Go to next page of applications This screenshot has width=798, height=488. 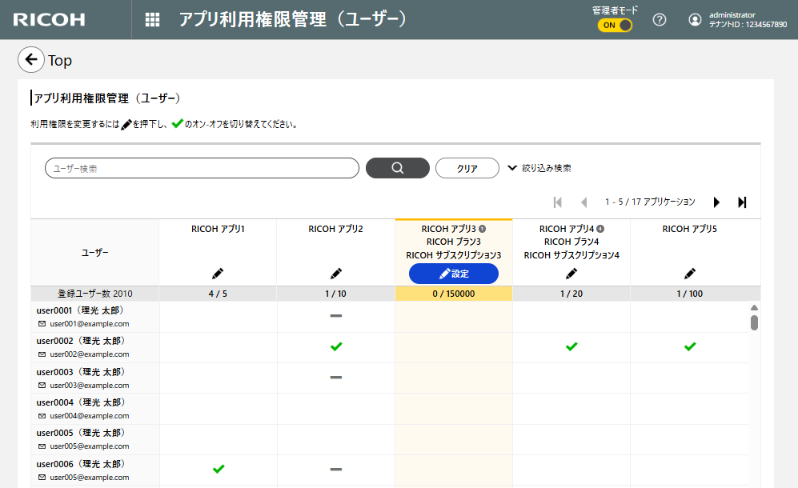click(x=716, y=202)
